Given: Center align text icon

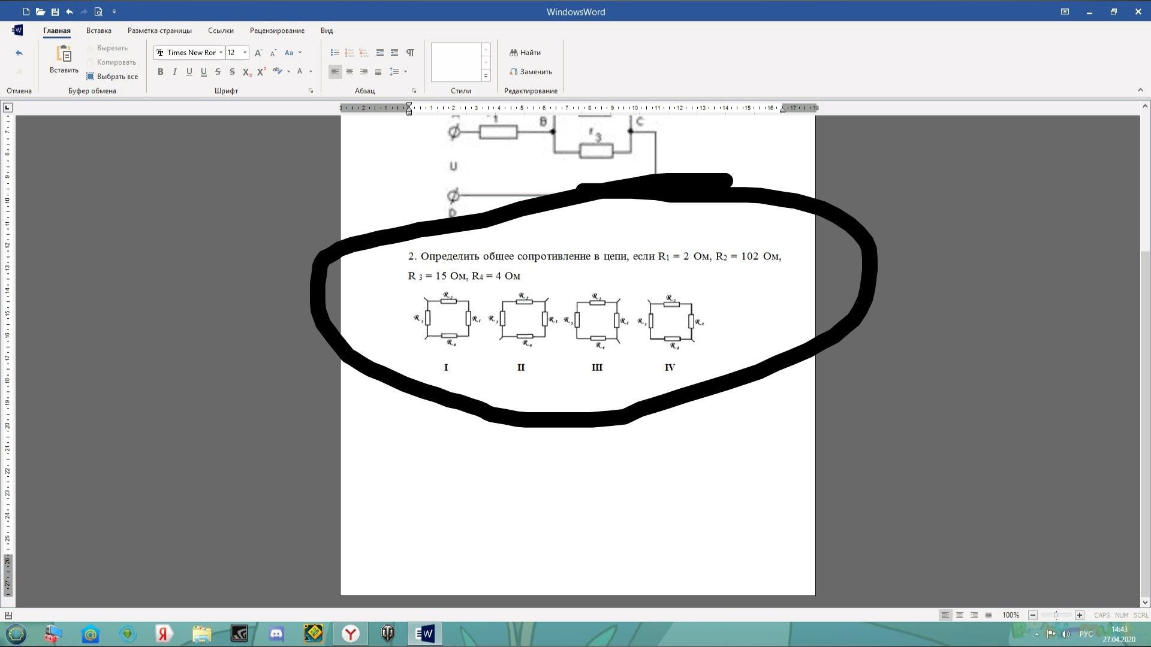Looking at the screenshot, I should 349,72.
